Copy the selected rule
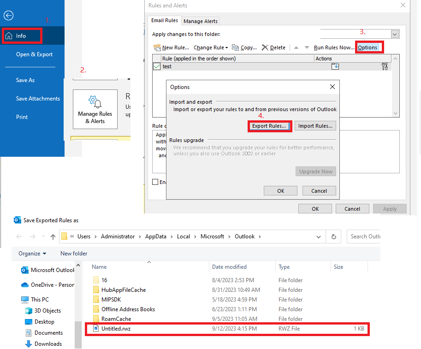This screenshot has height=349, width=421. point(244,47)
